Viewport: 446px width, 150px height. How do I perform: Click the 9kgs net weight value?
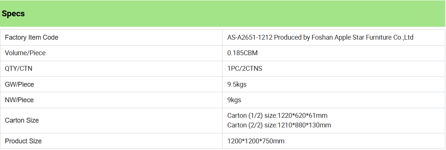click(235, 100)
